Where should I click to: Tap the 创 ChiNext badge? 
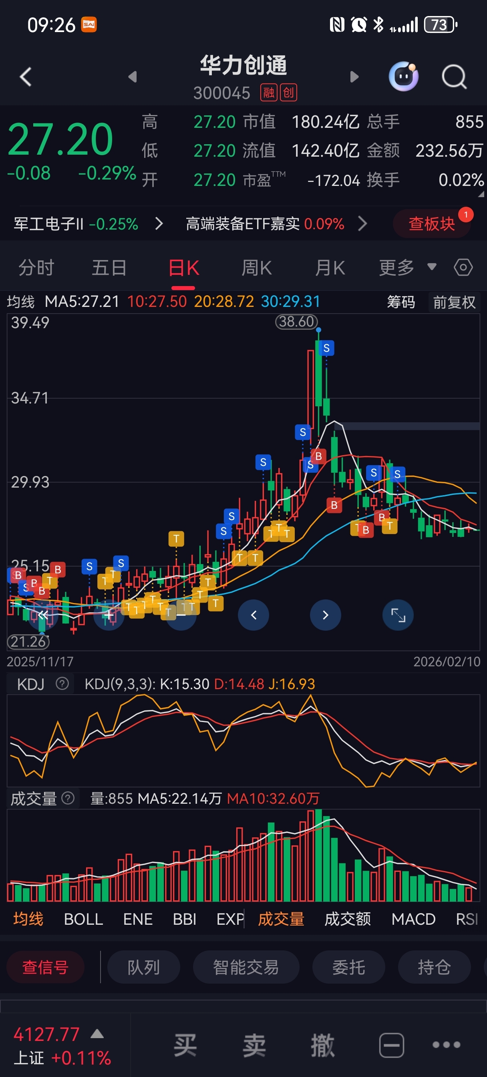point(288,93)
